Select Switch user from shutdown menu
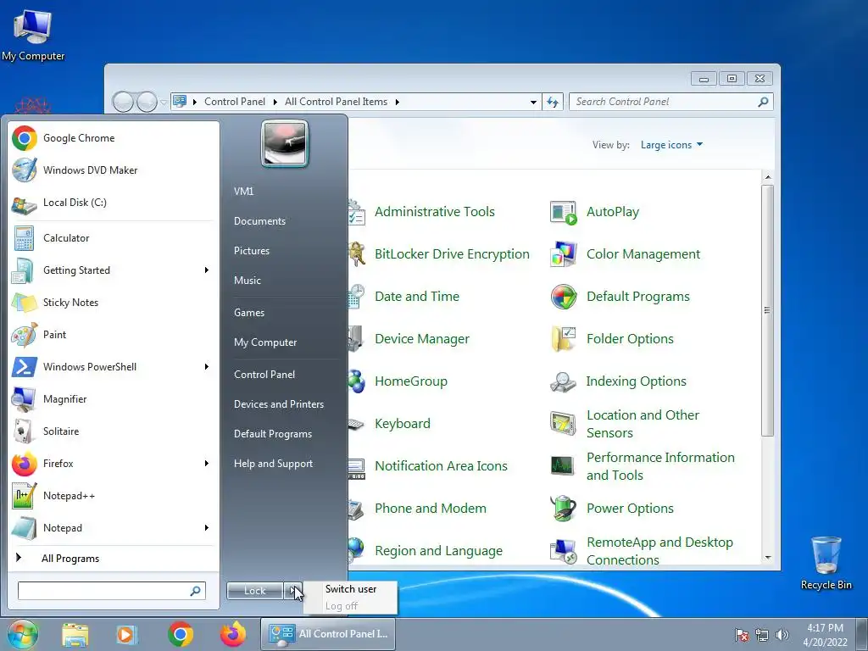868x651 pixels. tap(350, 589)
